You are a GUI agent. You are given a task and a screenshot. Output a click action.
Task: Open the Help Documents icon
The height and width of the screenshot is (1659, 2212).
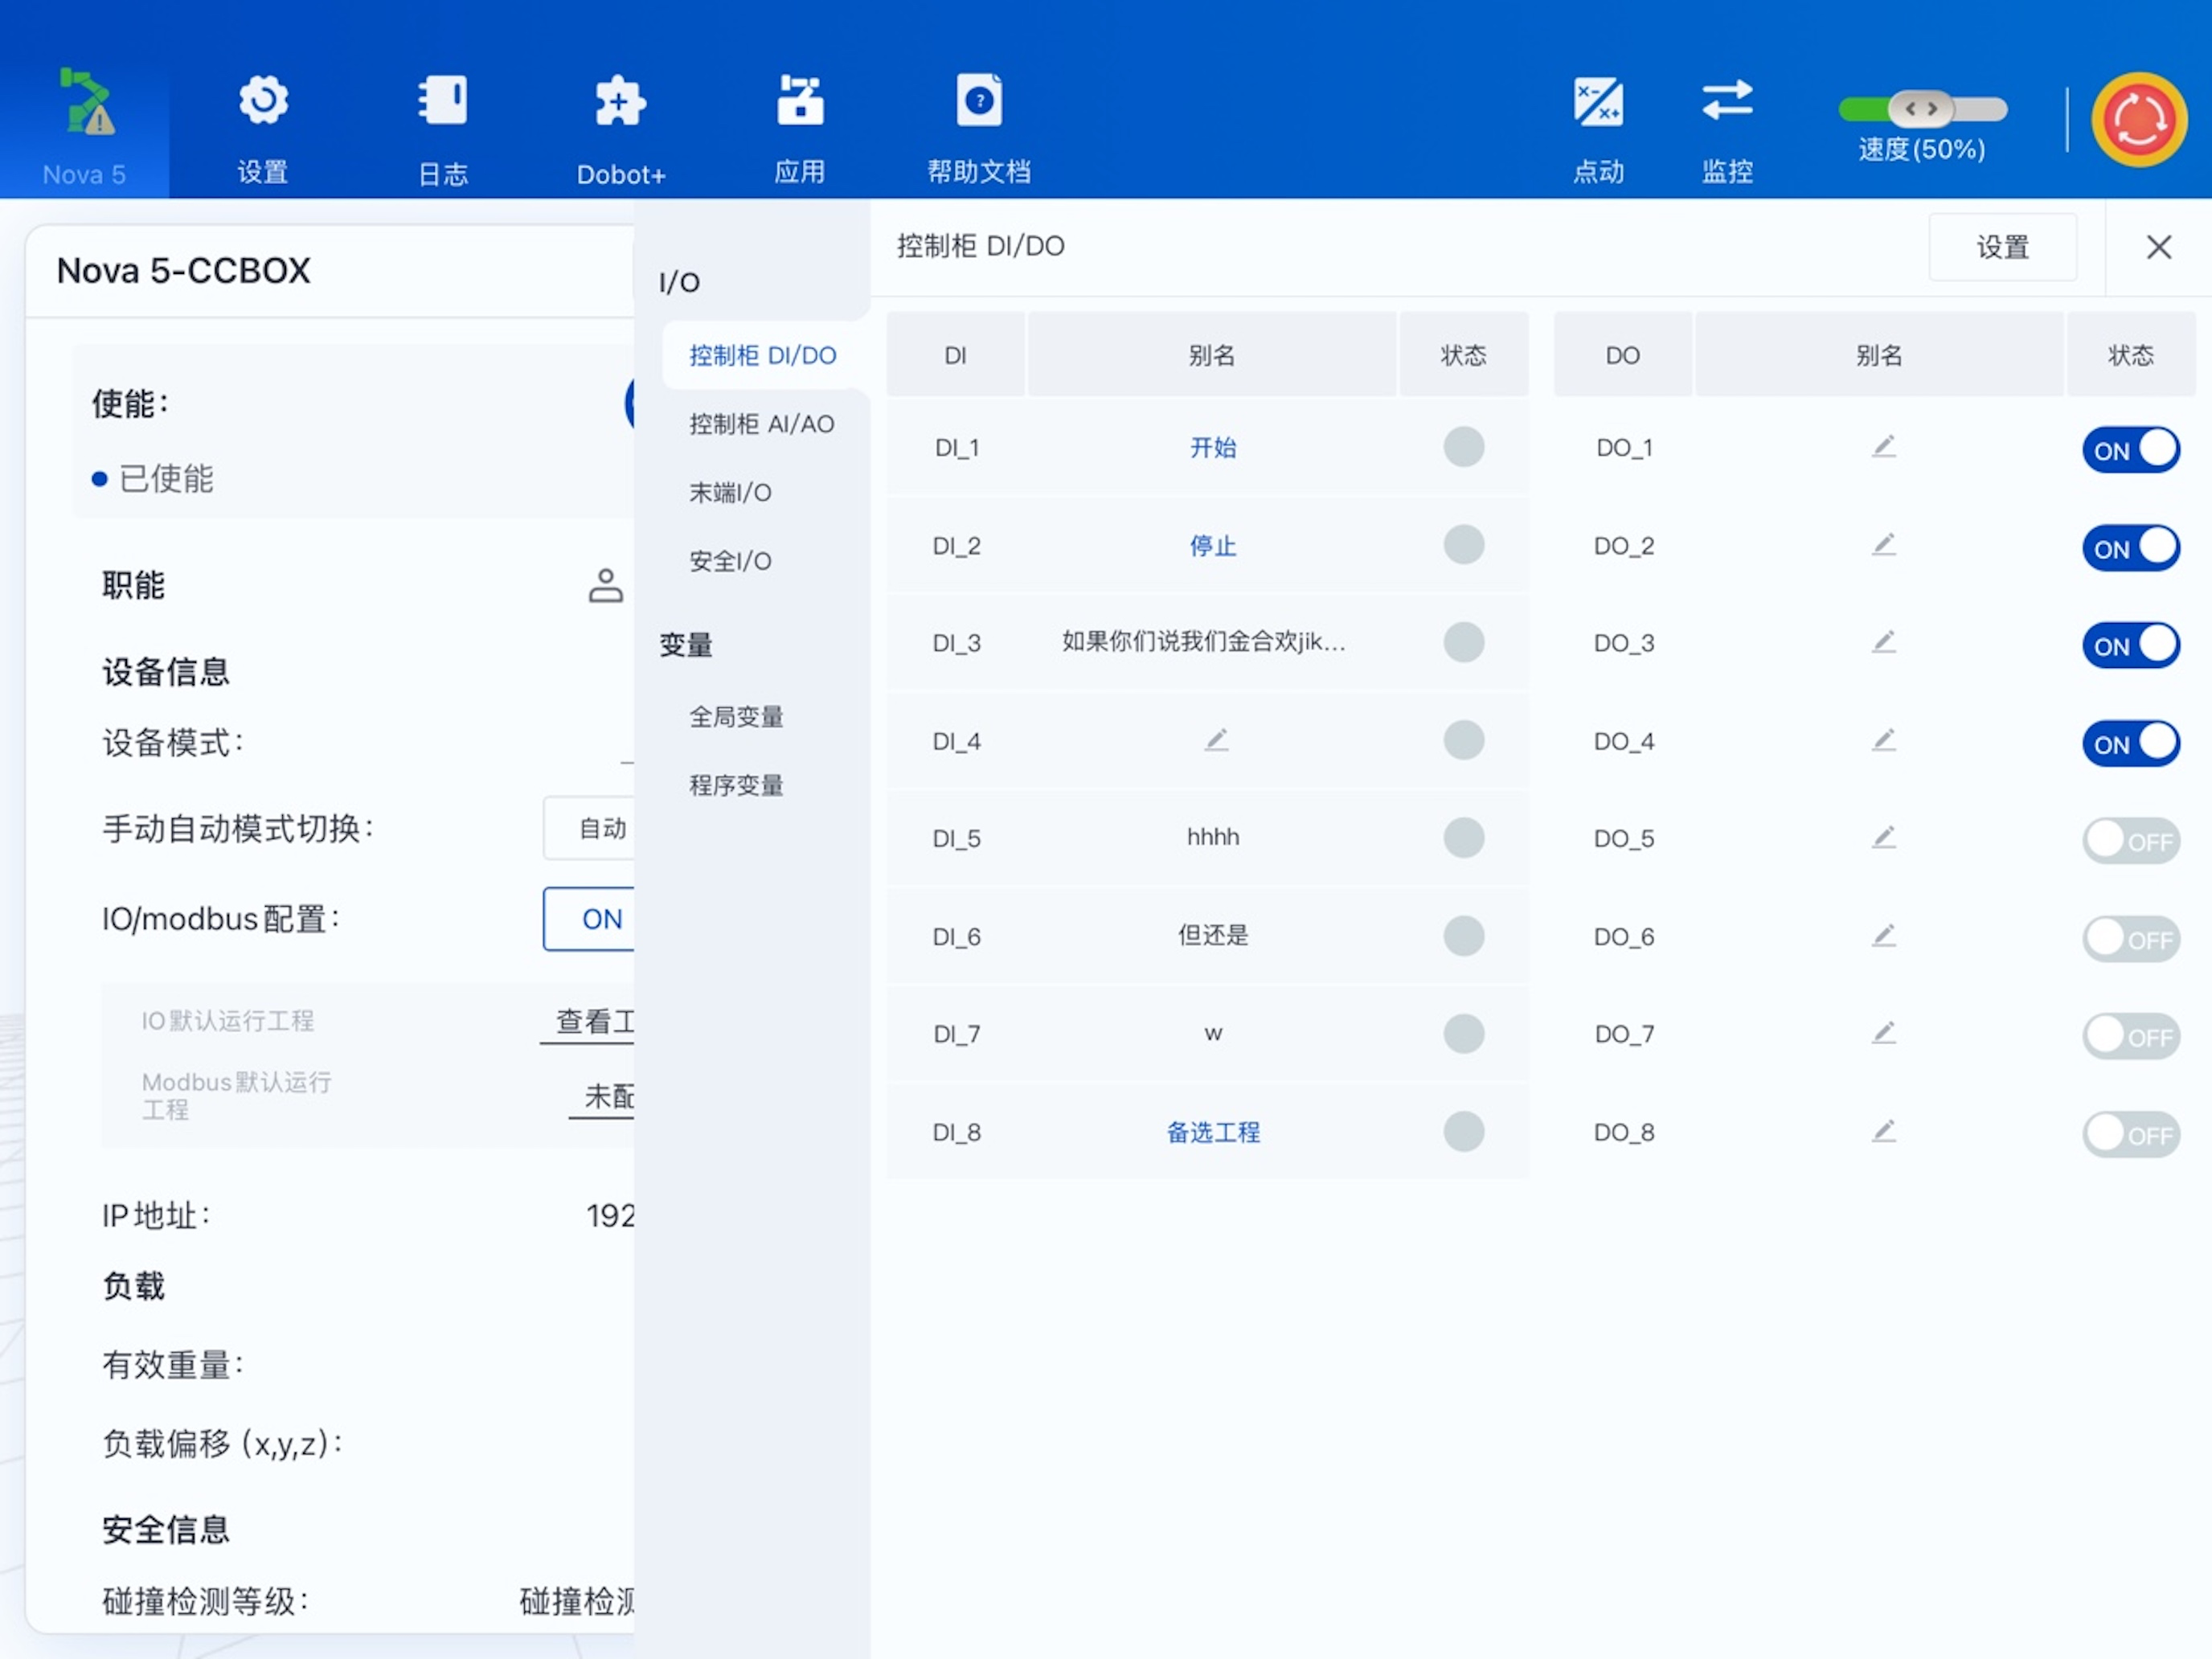[979, 101]
